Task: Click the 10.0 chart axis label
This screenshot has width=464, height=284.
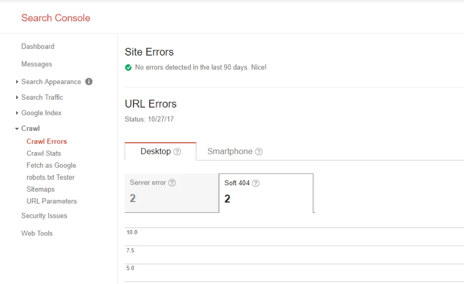Action: [132, 232]
